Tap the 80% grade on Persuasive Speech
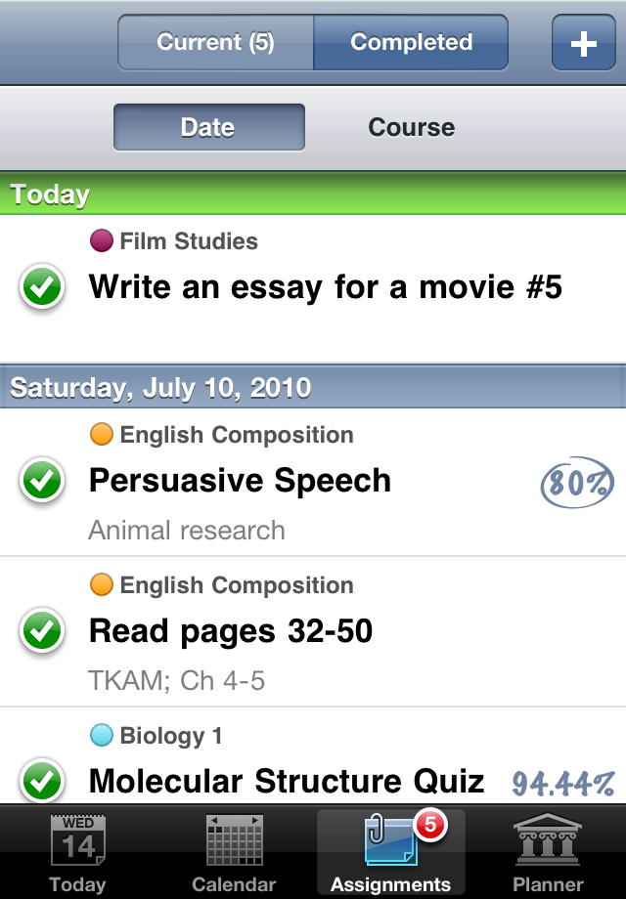This screenshot has height=899, width=626. pos(577,483)
